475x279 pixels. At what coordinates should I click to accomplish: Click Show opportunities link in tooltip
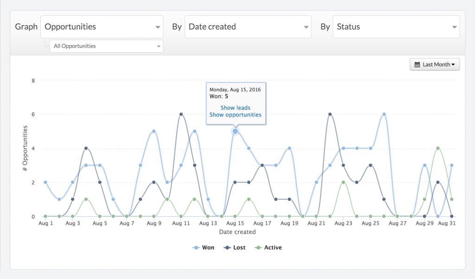235,115
